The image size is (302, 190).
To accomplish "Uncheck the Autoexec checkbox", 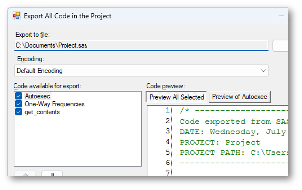I will tap(19, 96).
